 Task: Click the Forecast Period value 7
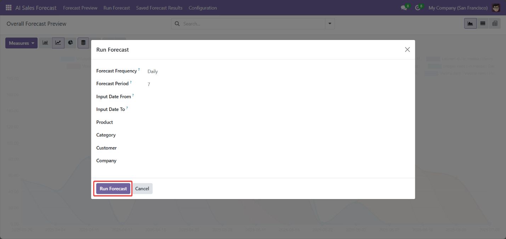pyautogui.click(x=149, y=84)
